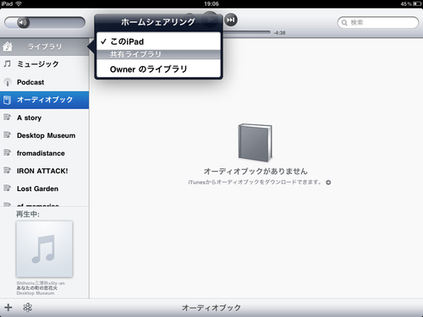
Task: Click the large audiobook placeholder icon
Action: click(x=255, y=143)
